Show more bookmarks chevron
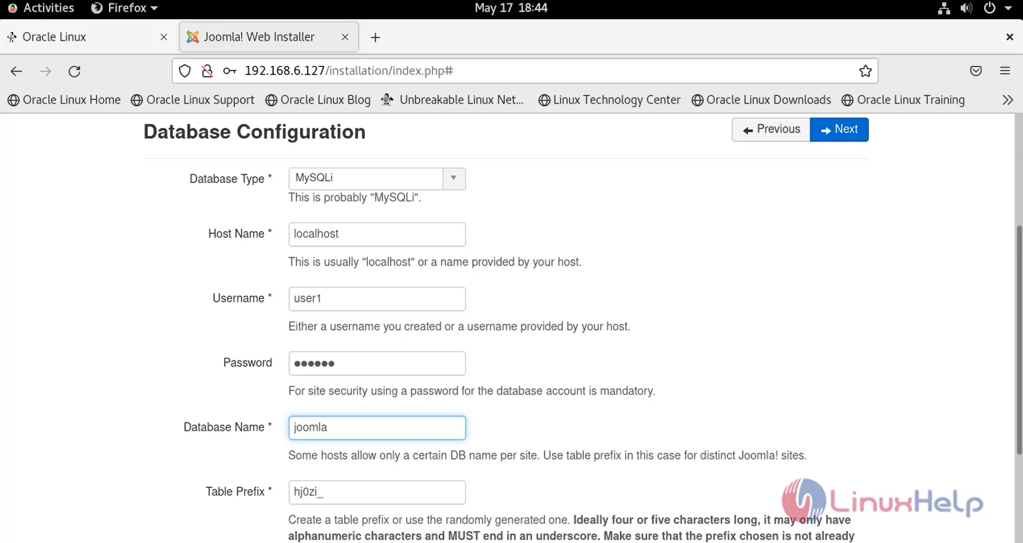This screenshot has width=1023, height=543. [x=1007, y=100]
